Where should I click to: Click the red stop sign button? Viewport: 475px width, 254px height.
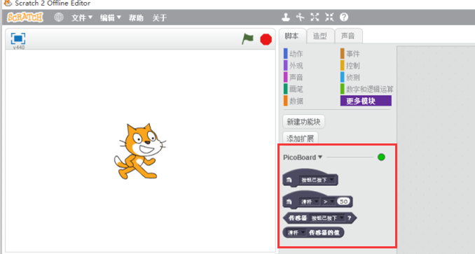point(266,39)
